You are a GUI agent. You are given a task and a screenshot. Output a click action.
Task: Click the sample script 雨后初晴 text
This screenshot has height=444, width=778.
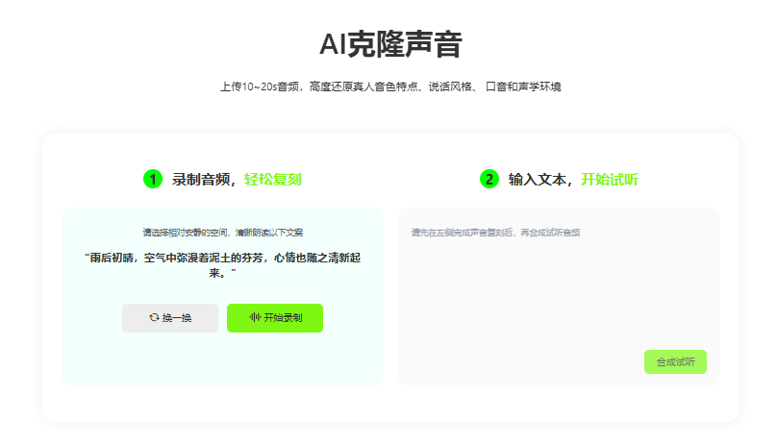(x=222, y=265)
